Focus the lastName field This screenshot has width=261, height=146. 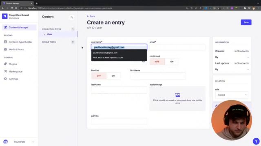pyautogui.click(x=119, y=90)
